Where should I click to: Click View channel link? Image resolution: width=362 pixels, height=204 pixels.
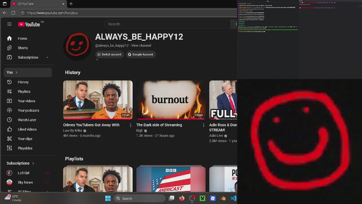141,46
